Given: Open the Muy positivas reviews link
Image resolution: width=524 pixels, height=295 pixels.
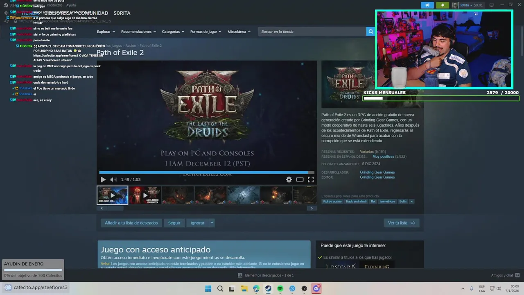Looking at the screenshot, I should (x=383, y=157).
